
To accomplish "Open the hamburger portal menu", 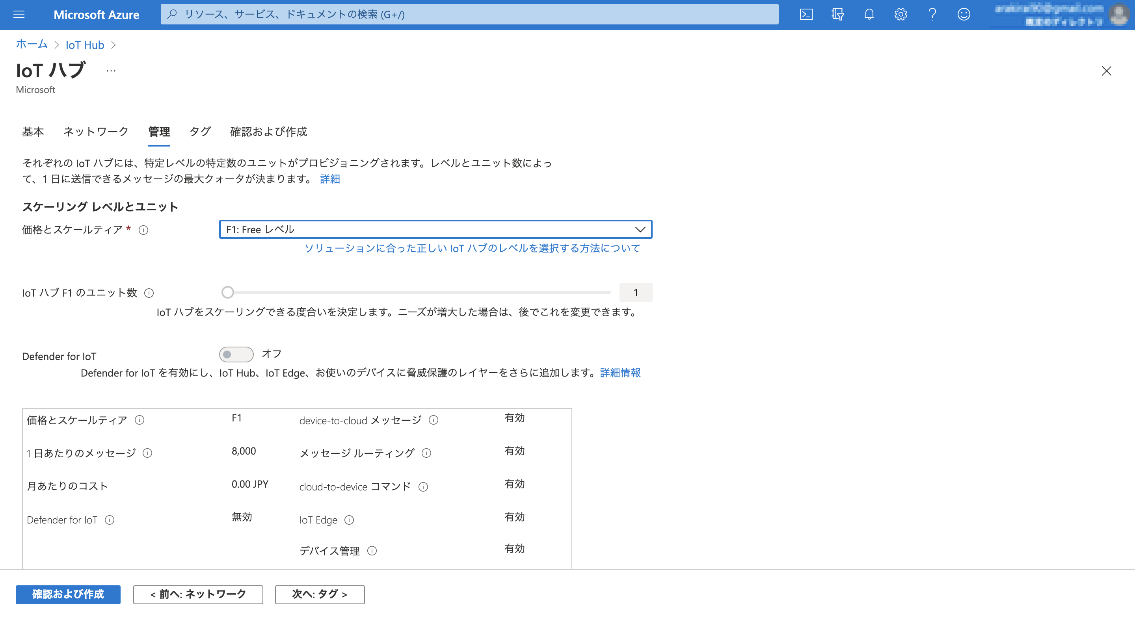I will [19, 15].
